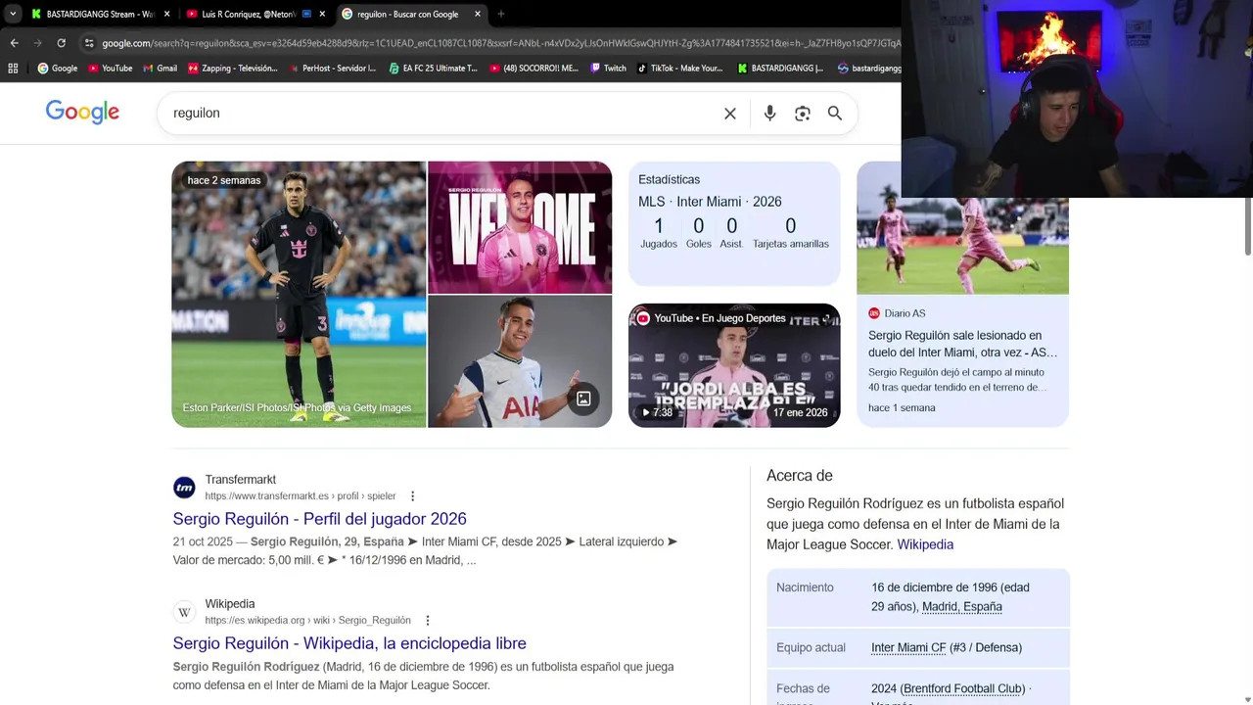Go back to the previous page
The image size is (1253, 705).
[14, 43]
